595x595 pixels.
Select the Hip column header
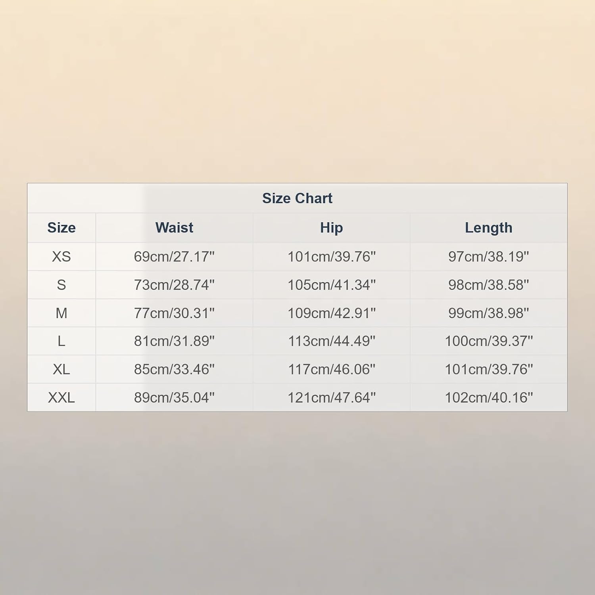(x=332, y=228)
